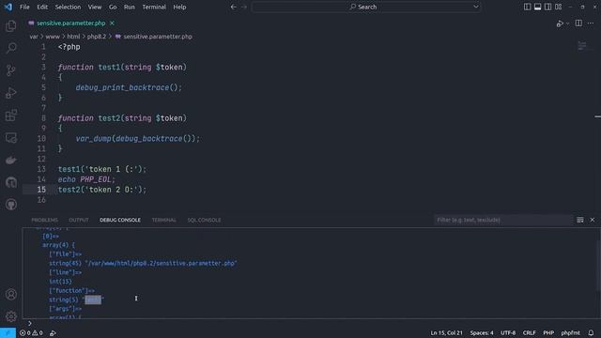Open the GitHub view in activity bar
Image resolution: width=601 pixels, height=338 pixels.
pos(11,205)
